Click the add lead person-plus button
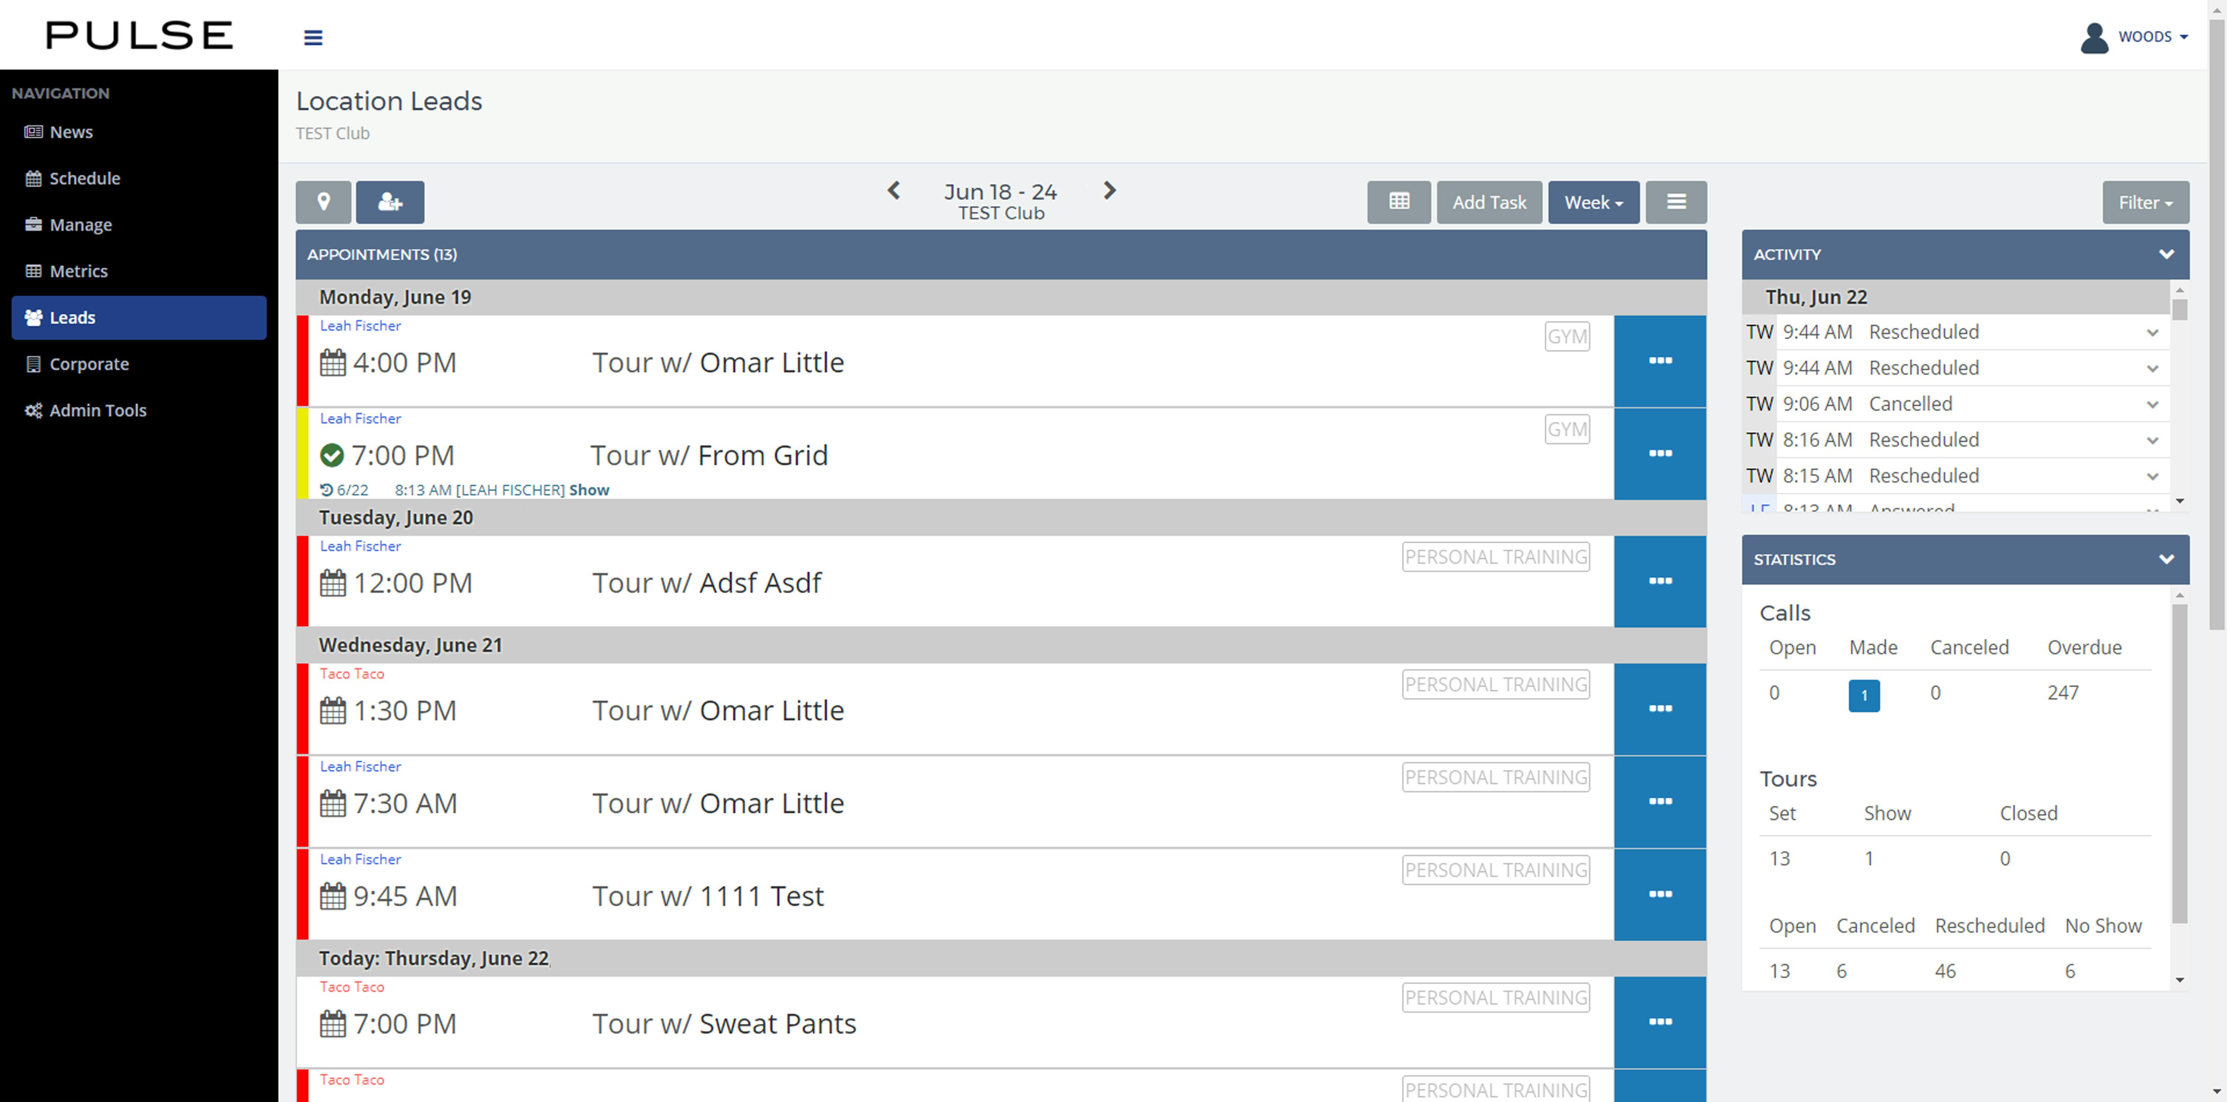This screenshot has height=1102, width=2227. [x=390, y=202]
